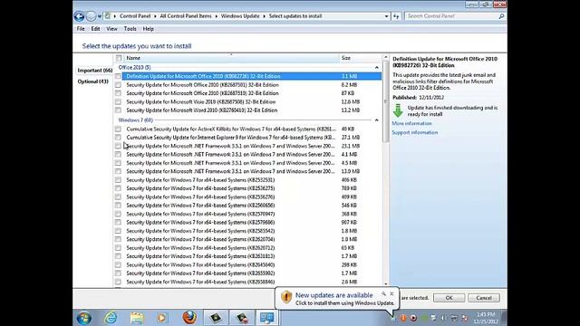580x326 pixels.
Task: Open the More information link
Action: point(411,123)
